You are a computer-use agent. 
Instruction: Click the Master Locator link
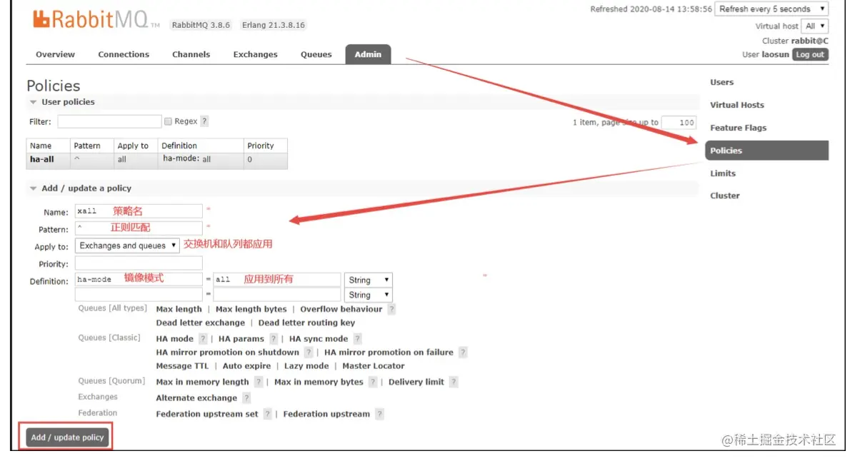(x=373, y=366)
